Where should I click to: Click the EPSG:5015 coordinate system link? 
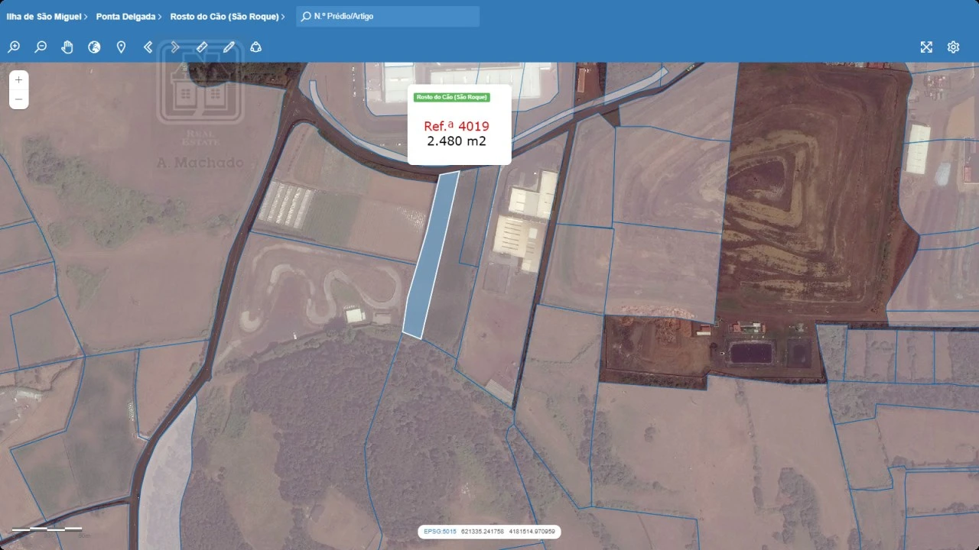click(x=440, y=532)
